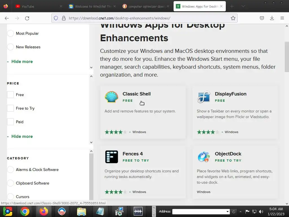Click the ObjectDock app icon
Viewport: 289px width, 217px height.
[204, 157]
